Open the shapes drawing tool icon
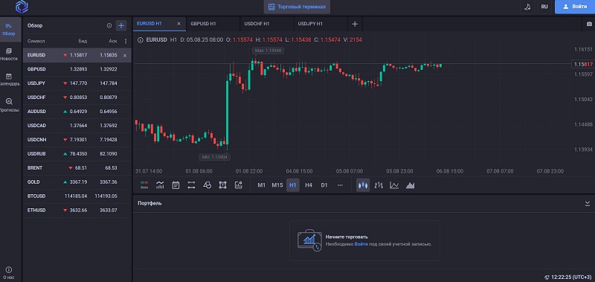Image resolution: width=595 pixels, height=282 pixels. click(208, 185)
